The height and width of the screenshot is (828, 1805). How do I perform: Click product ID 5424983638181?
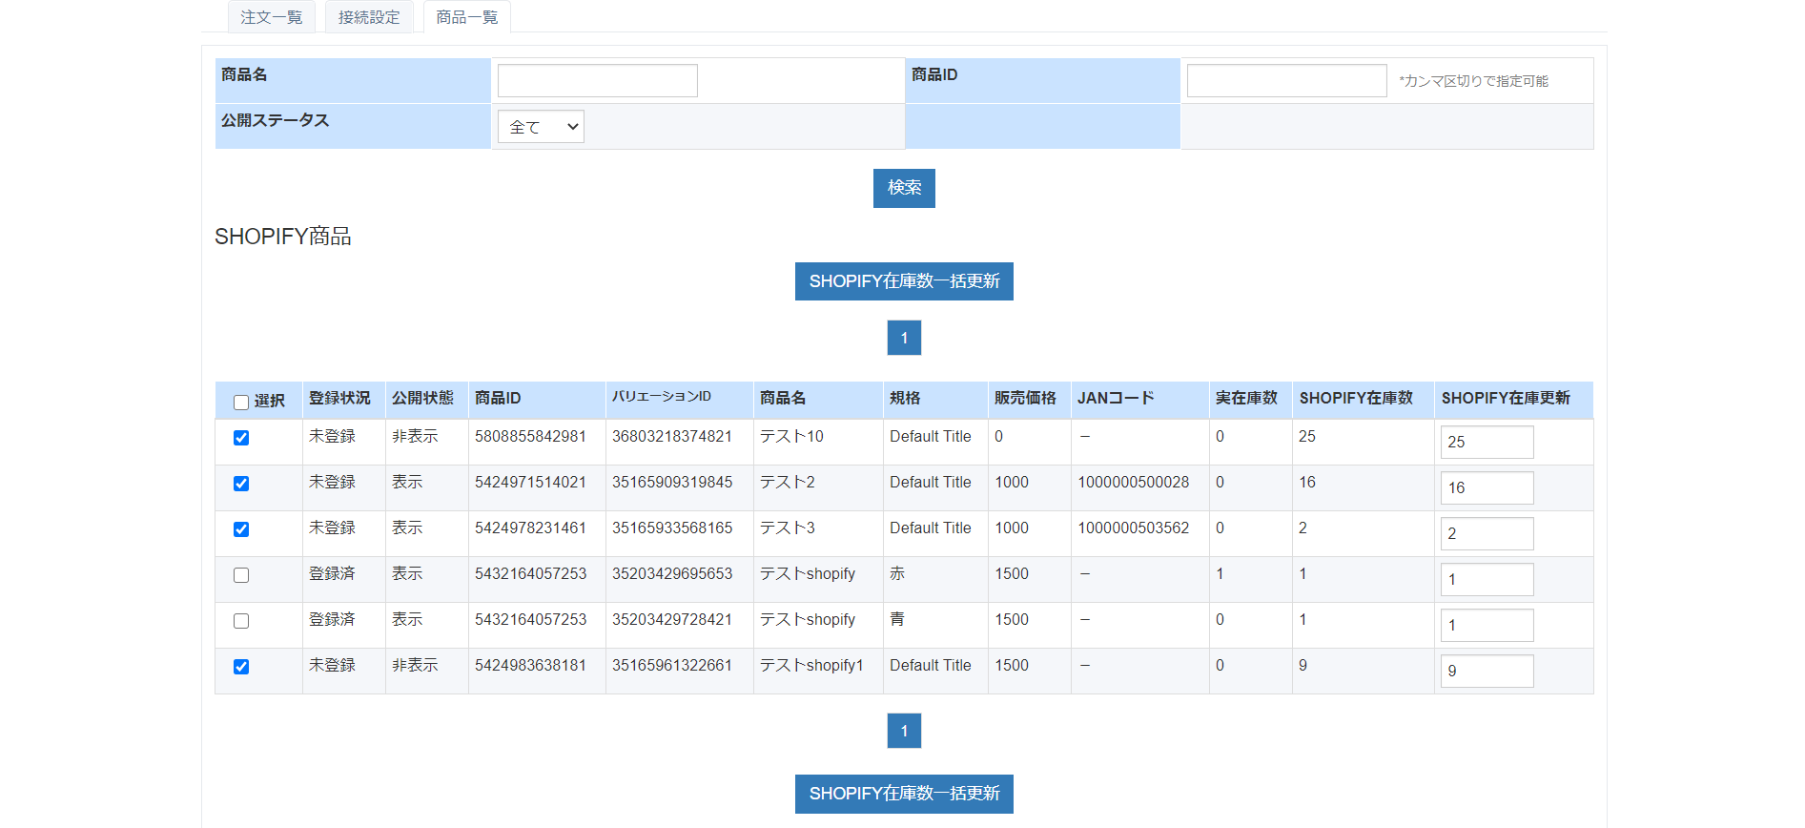pyautogui.click(x=530, y=665)
